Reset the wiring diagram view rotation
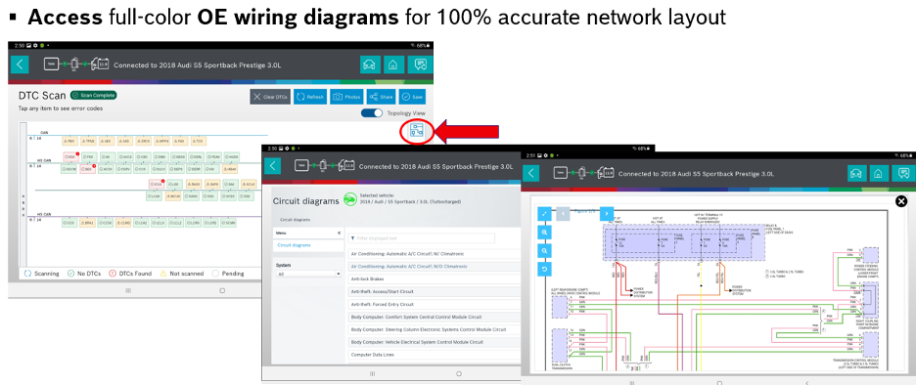Screen dimensions: 916x385 pyautogui.click(x=544, y=269)
